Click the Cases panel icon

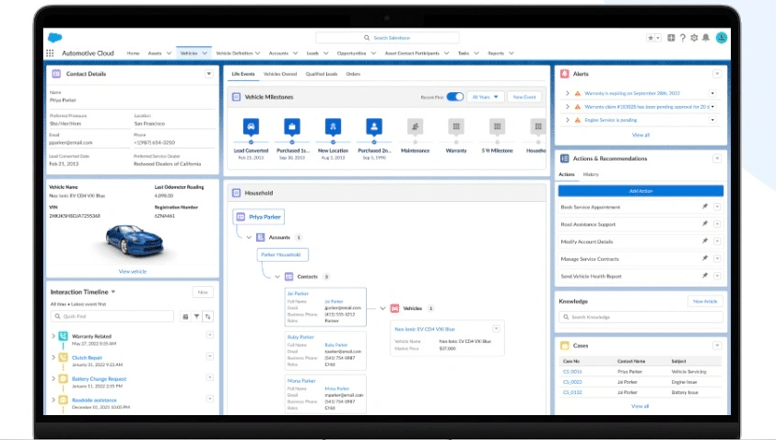[x=565, y=345]
